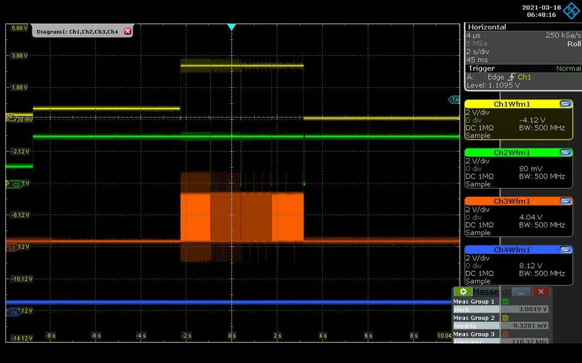This screenshot has height=363, width=582.
Task: Click the Ch3Wfm1 orange title bar
Action: [512, 201]
